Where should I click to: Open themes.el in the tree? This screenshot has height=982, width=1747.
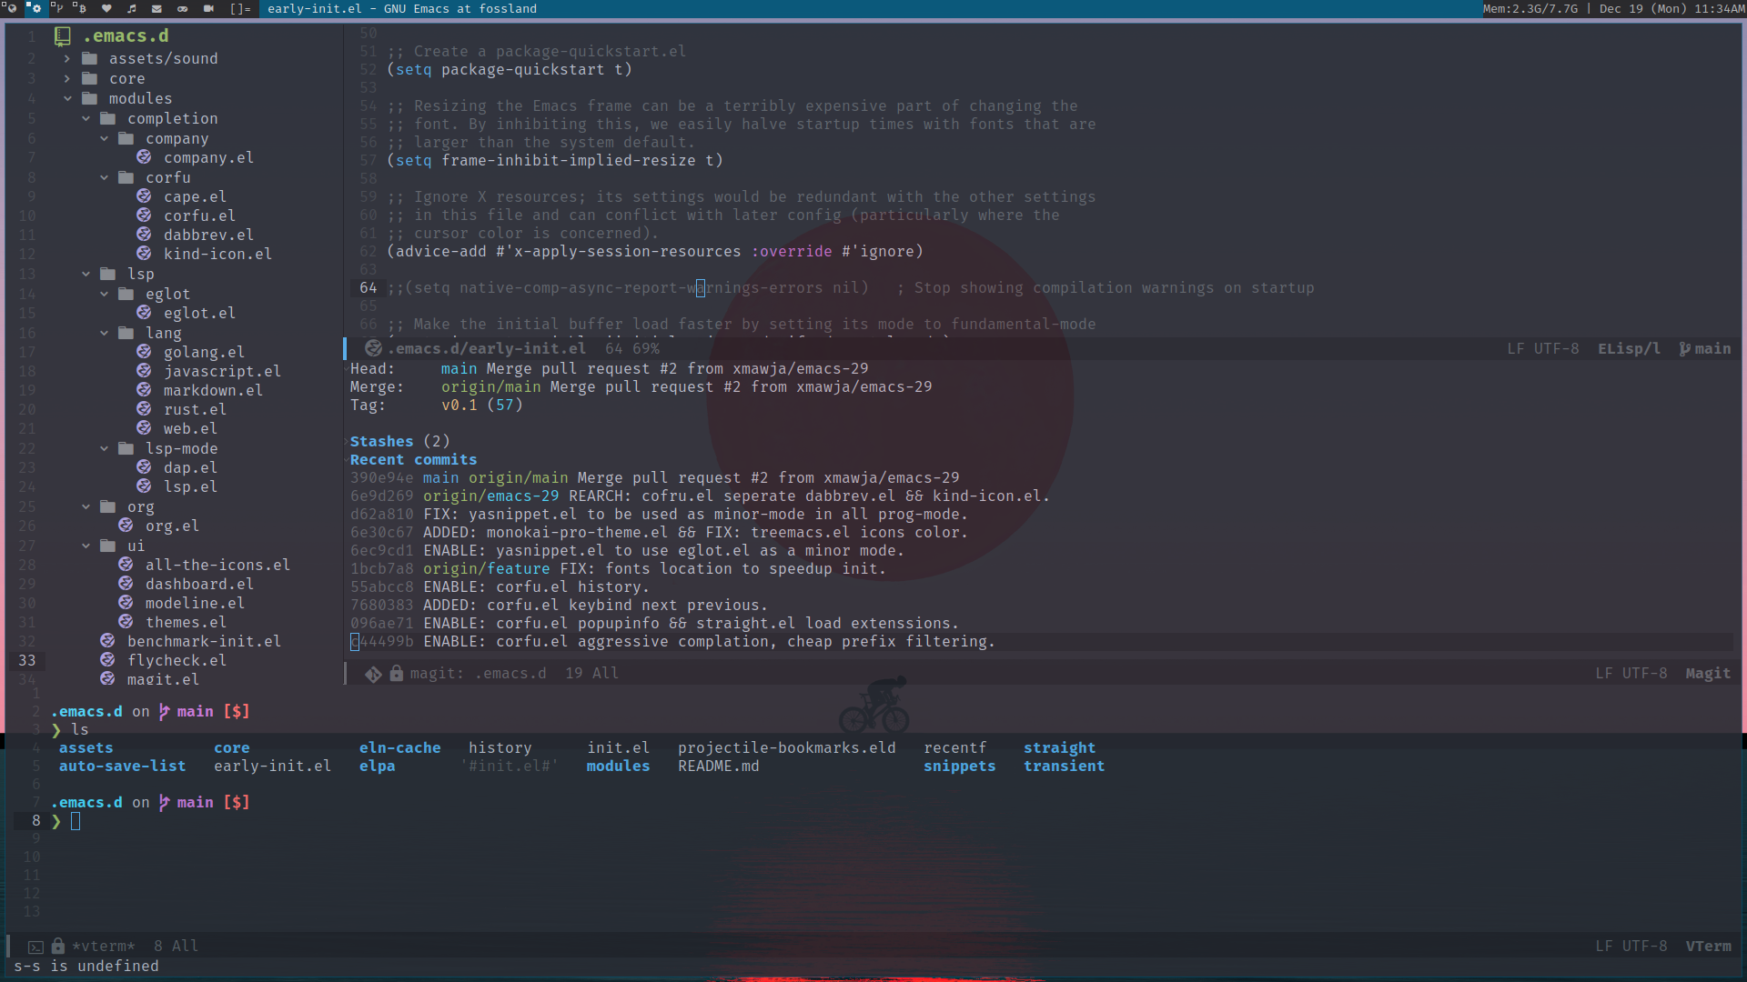[x=186, y=622]
